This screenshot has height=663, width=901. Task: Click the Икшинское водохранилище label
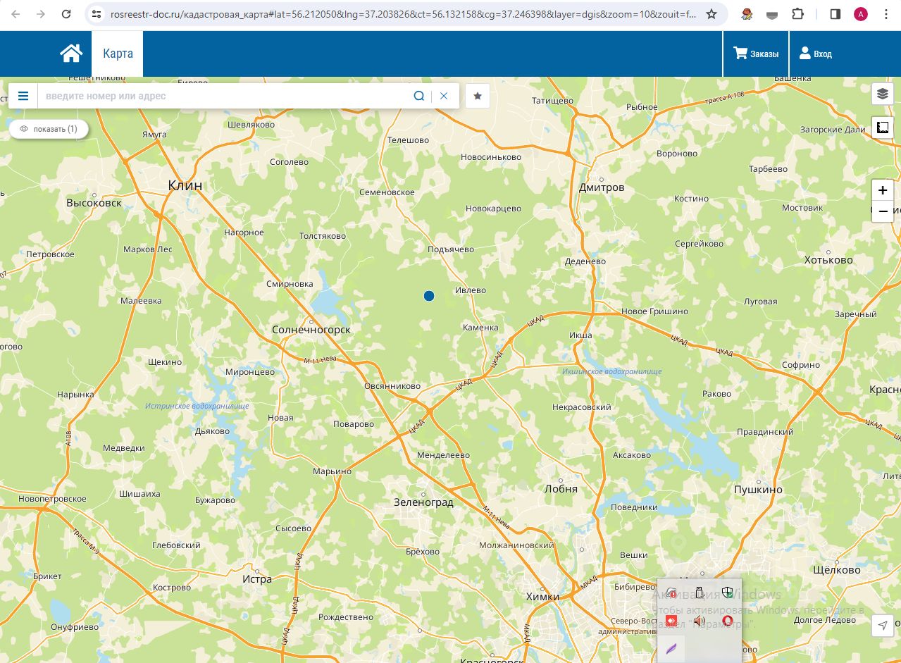(x=612, y=371)
